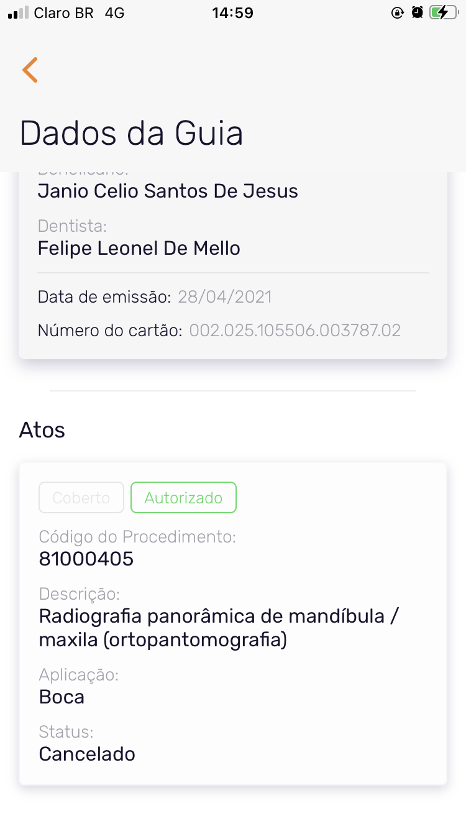Tap the cellular signal bars icon
466x829 pixels.
pyautogui.click(x=19, y=12)
